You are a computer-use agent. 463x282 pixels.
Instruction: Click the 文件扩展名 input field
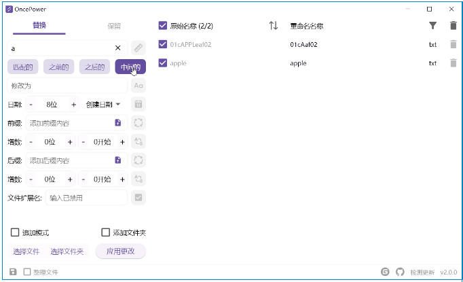(x=86, y=198)
